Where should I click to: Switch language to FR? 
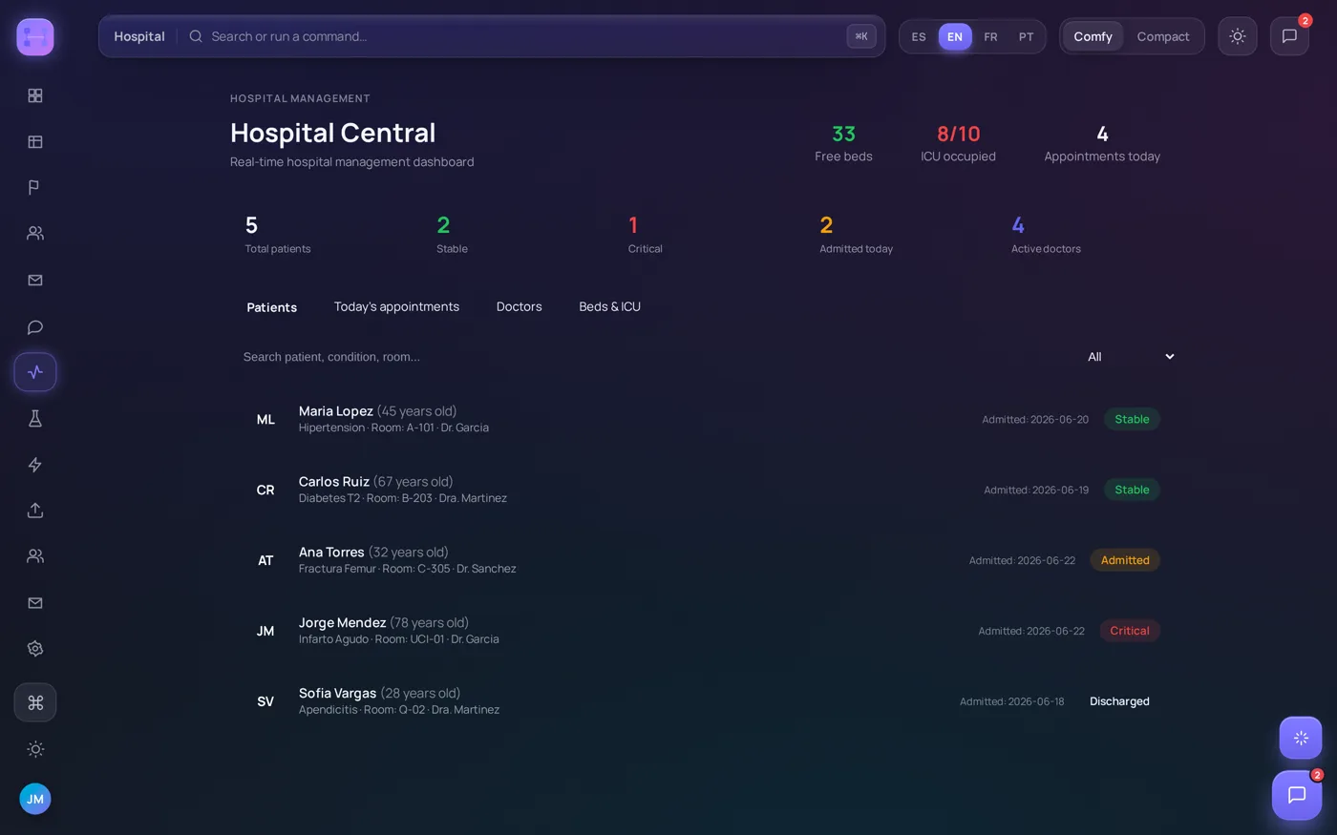tap(990, 36)
